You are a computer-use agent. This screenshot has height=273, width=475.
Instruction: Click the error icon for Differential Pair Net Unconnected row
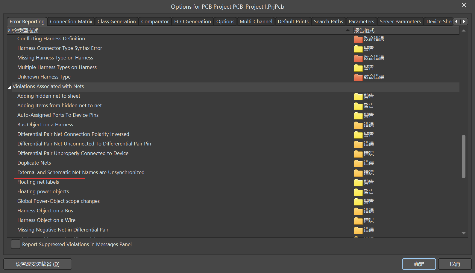358,144
